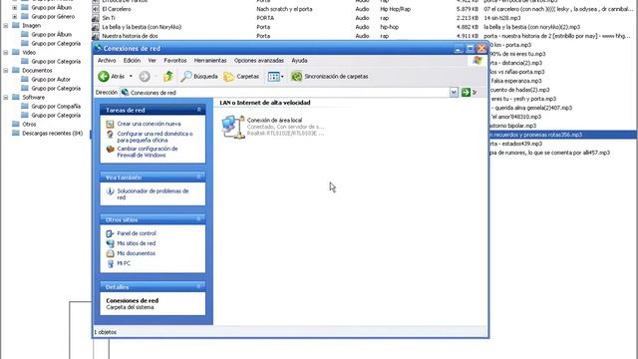638x359 pixels.
Task: Open Cambiar configuración de Firewall de Windows
Action: click(148, 152)
